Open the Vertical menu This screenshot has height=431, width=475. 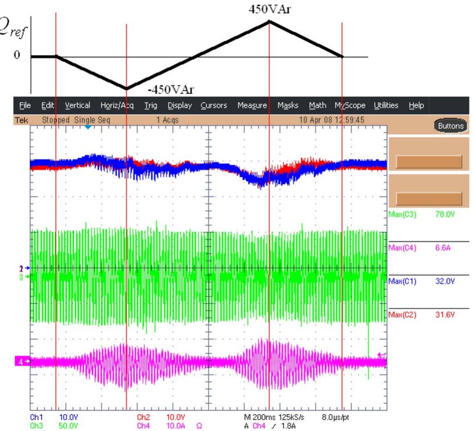(x=77, y=106)
